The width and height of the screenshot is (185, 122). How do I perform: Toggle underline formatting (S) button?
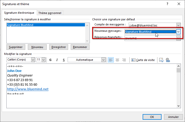tap(64, 60)
